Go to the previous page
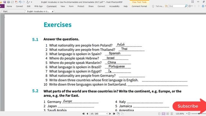 point(87,114)
